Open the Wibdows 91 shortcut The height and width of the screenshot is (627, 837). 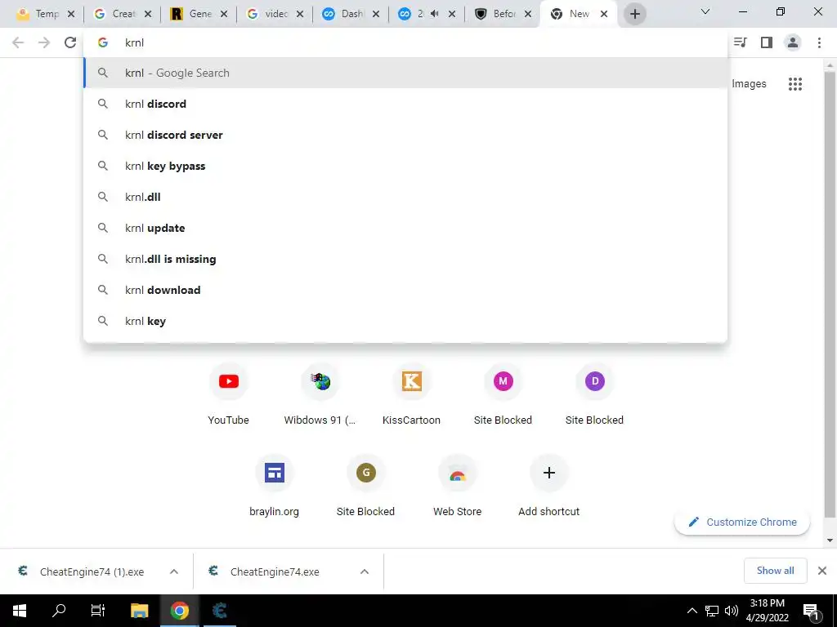[x=320, y=394]
